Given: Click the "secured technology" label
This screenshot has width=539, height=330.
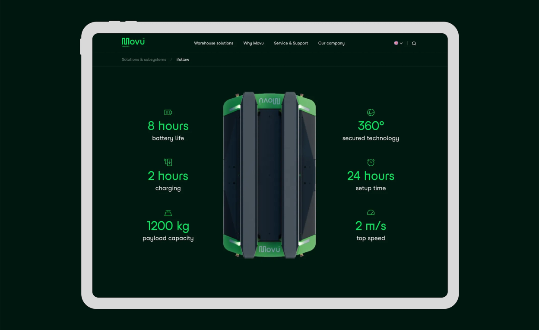Looking at the screenshot, I should [x=371, y=138].
